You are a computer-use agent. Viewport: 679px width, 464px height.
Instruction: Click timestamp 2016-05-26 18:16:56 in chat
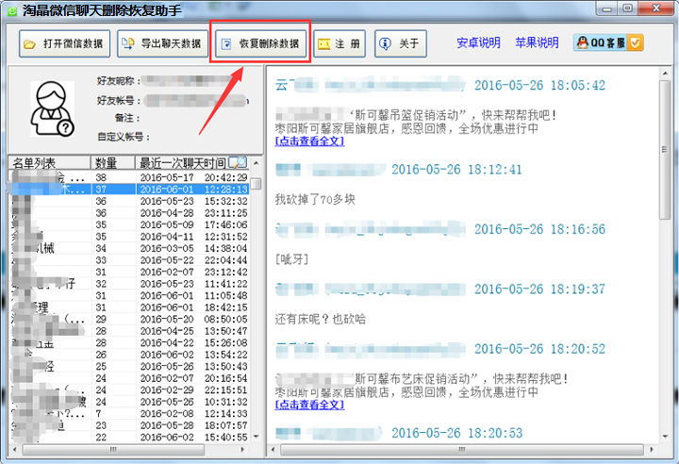(x=539, y=229)
